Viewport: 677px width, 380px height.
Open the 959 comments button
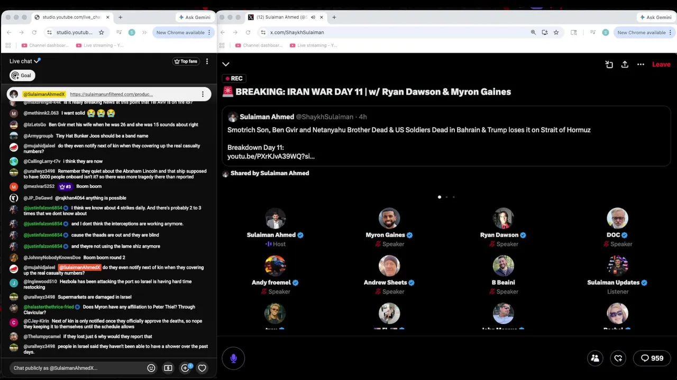coord(652,358)
